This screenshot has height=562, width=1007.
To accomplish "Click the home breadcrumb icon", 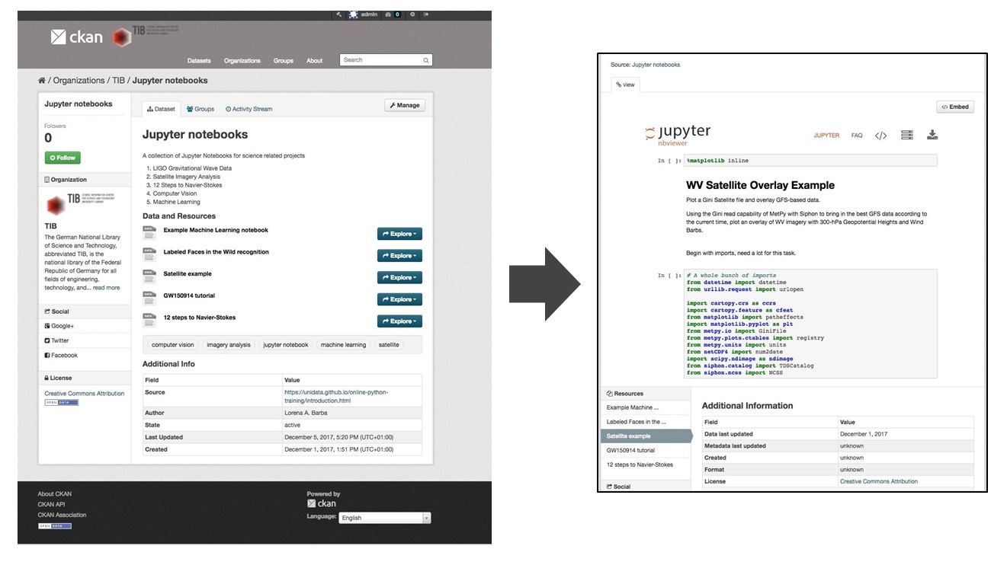I will (41, 81).
